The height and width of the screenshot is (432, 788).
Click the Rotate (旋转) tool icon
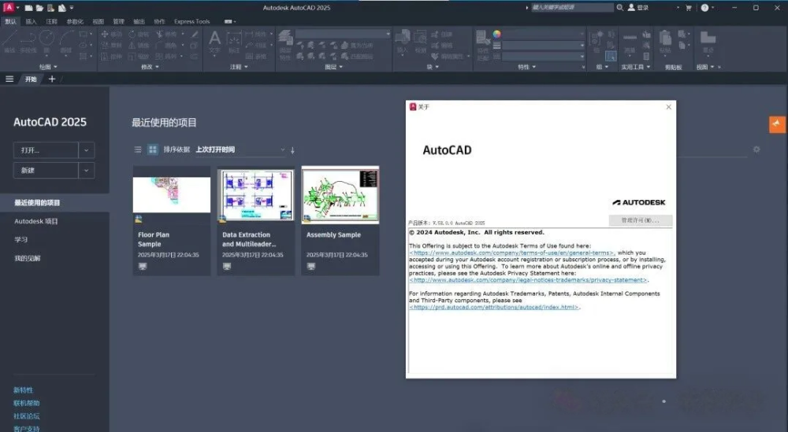132,34
